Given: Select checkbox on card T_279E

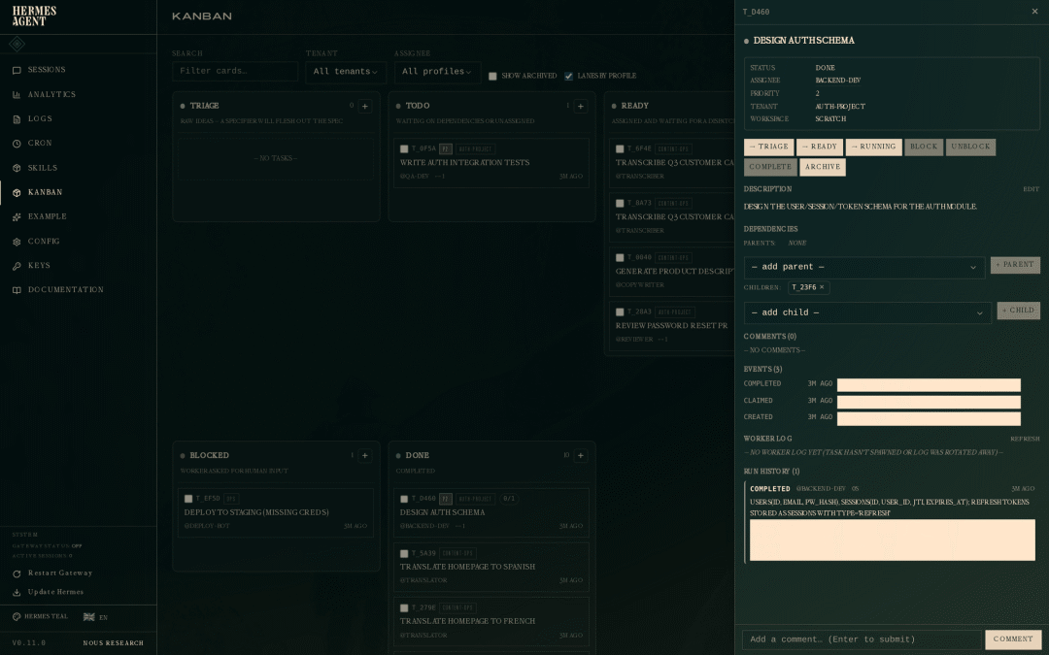Looking at the screenshot, I should pos(404,608).
